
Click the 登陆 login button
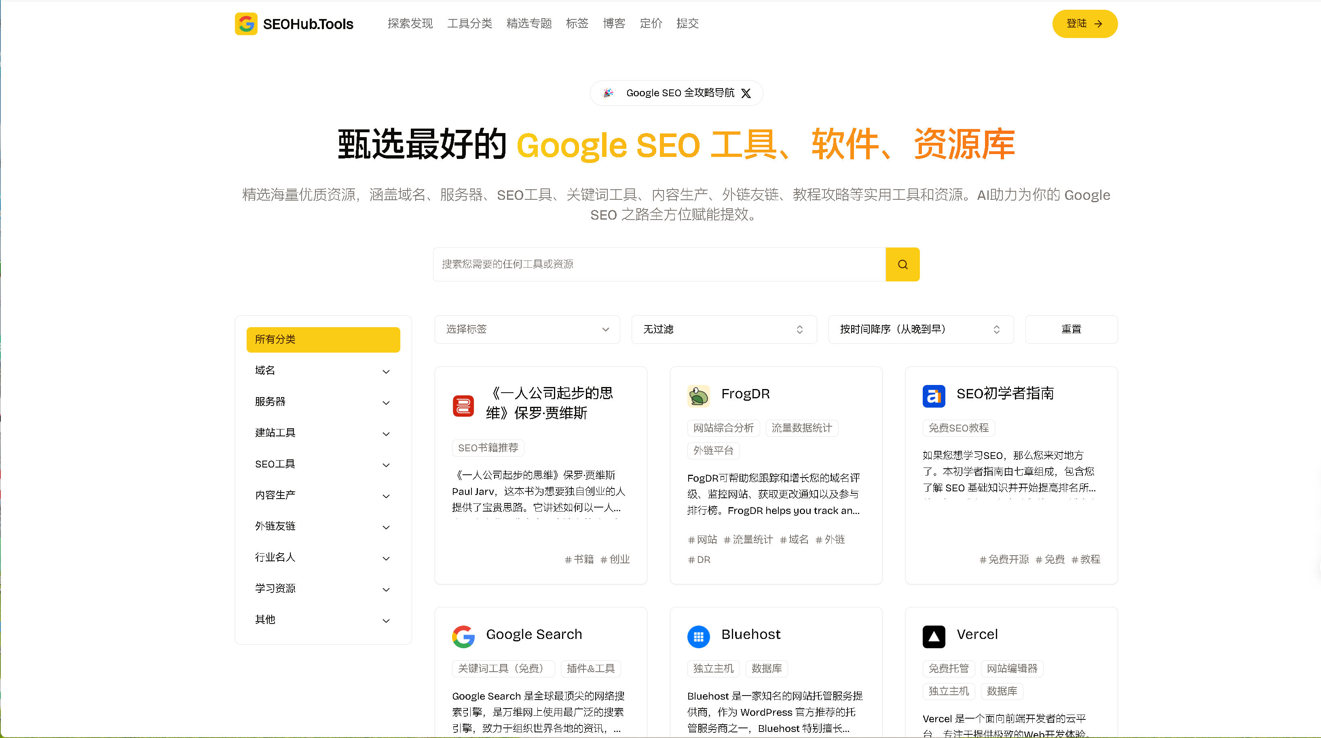click(x=1084, y=23)
